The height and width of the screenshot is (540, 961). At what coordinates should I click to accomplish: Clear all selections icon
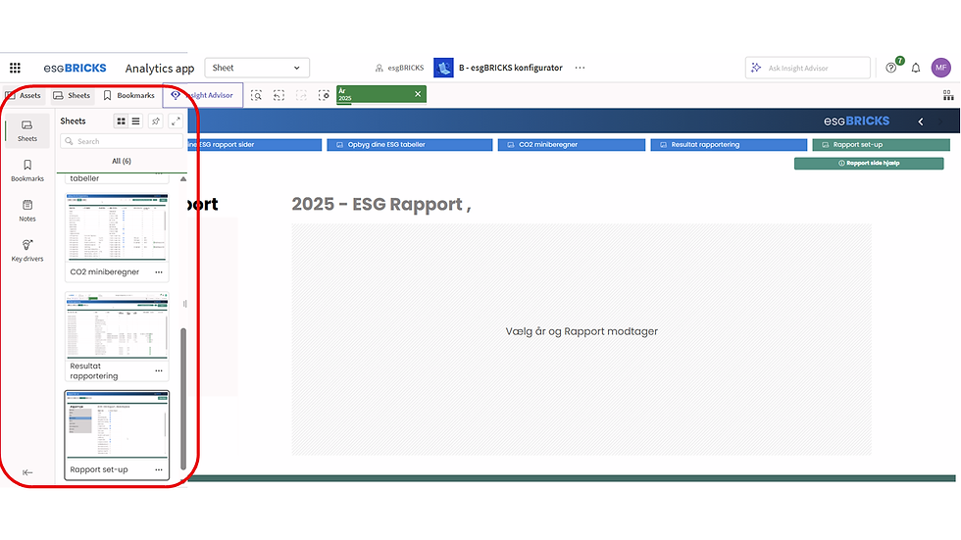(324, 95)
